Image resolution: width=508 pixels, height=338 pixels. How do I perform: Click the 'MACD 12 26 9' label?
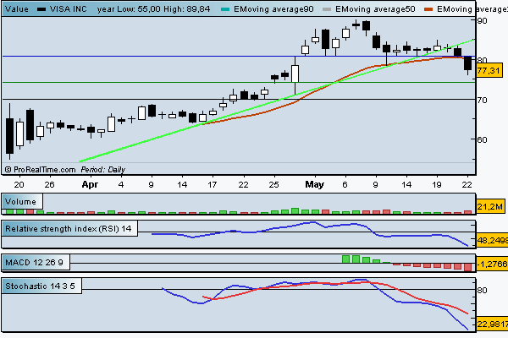[x=34, y=262]
